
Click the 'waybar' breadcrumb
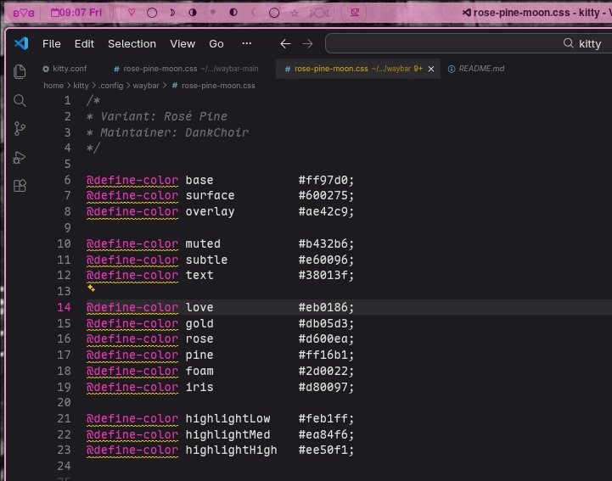pyautogui.click(x=146, y=86)
